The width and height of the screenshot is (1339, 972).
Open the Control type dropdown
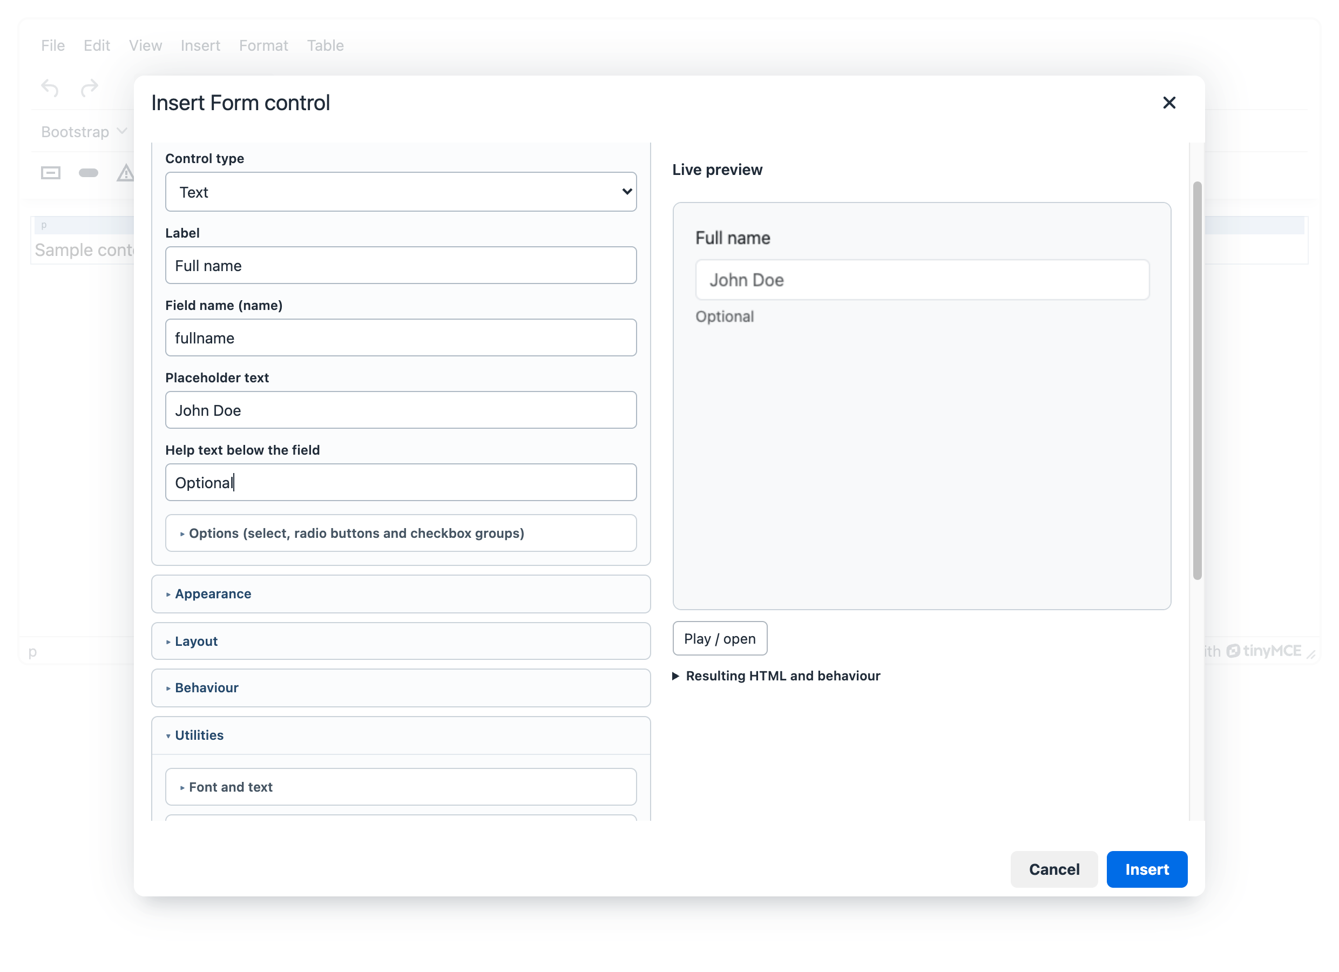tap(401, 192)
